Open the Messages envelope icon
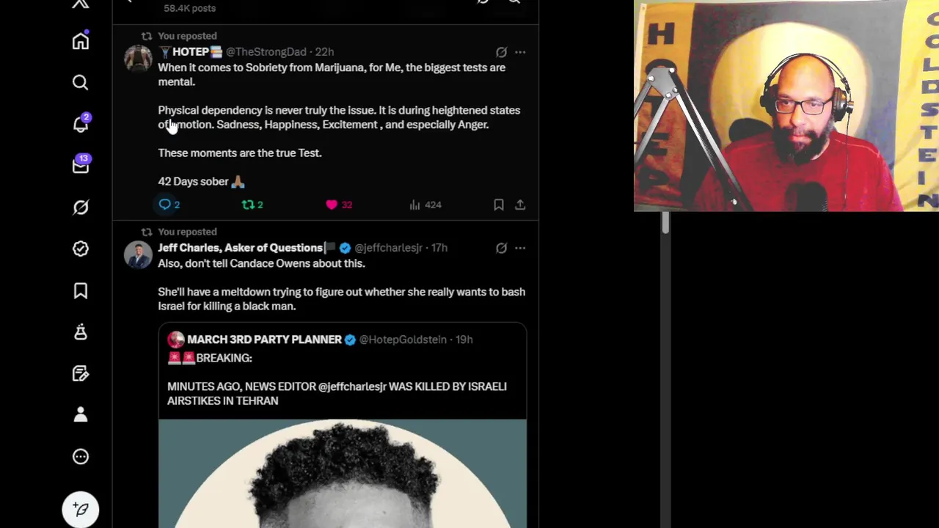The width and height of the screenshot is (939, 528). (x=81, y=166)
